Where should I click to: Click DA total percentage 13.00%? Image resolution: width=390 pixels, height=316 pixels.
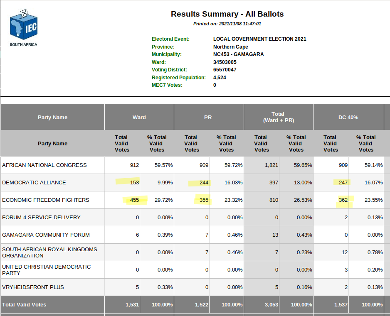[303, 182]
